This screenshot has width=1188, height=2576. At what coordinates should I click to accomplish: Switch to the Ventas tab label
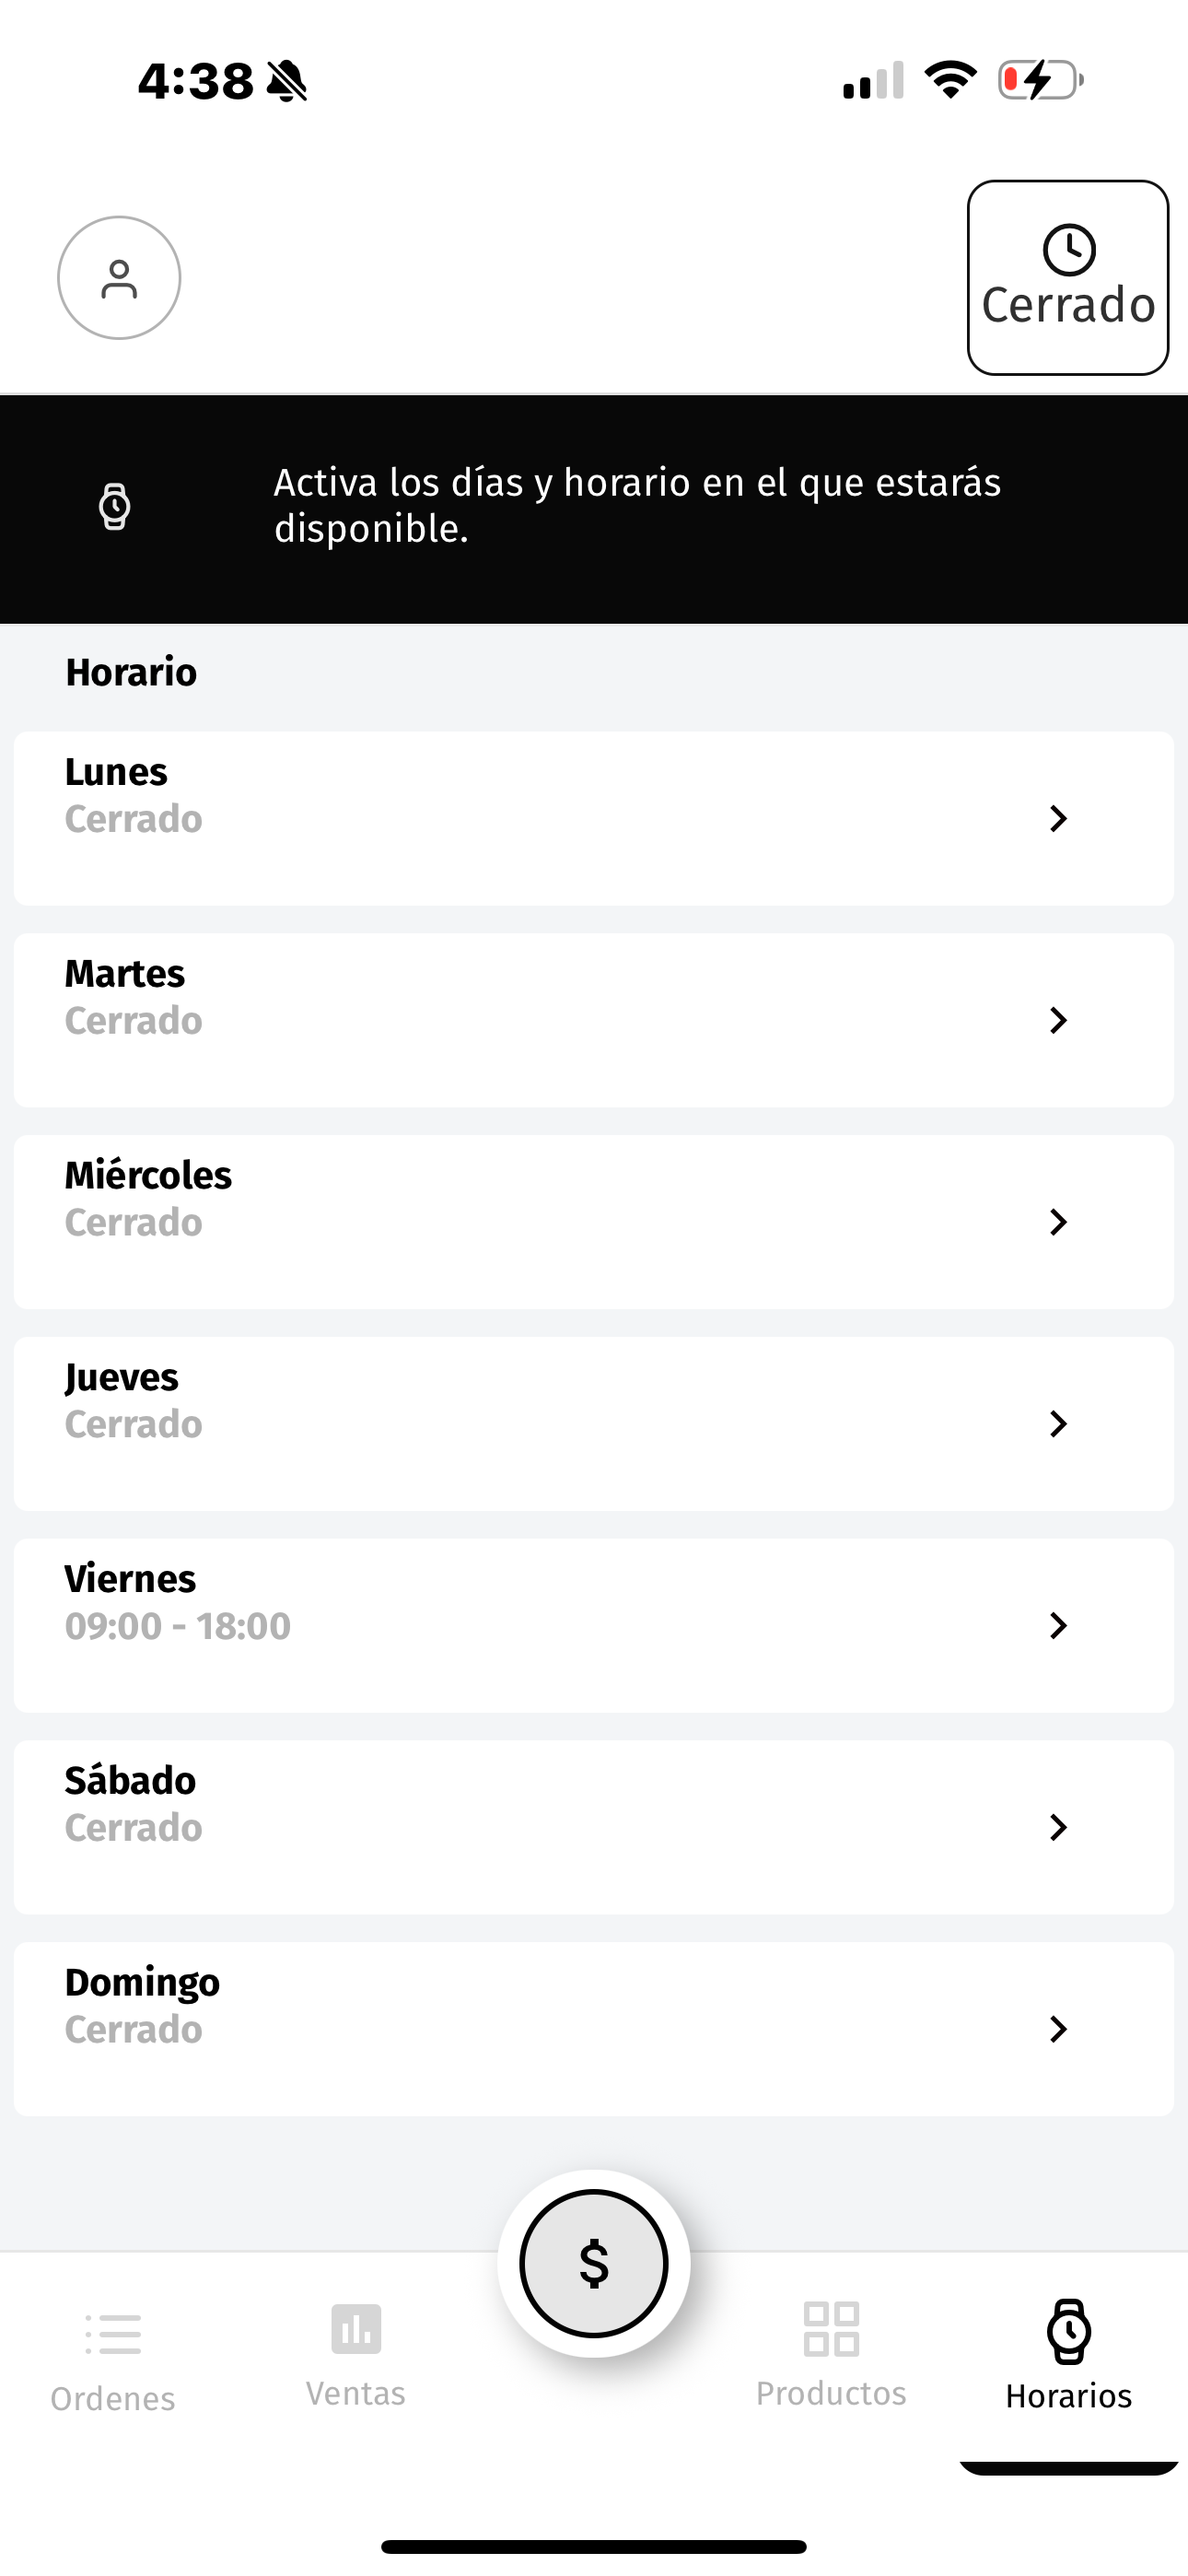pos(356,2393)
